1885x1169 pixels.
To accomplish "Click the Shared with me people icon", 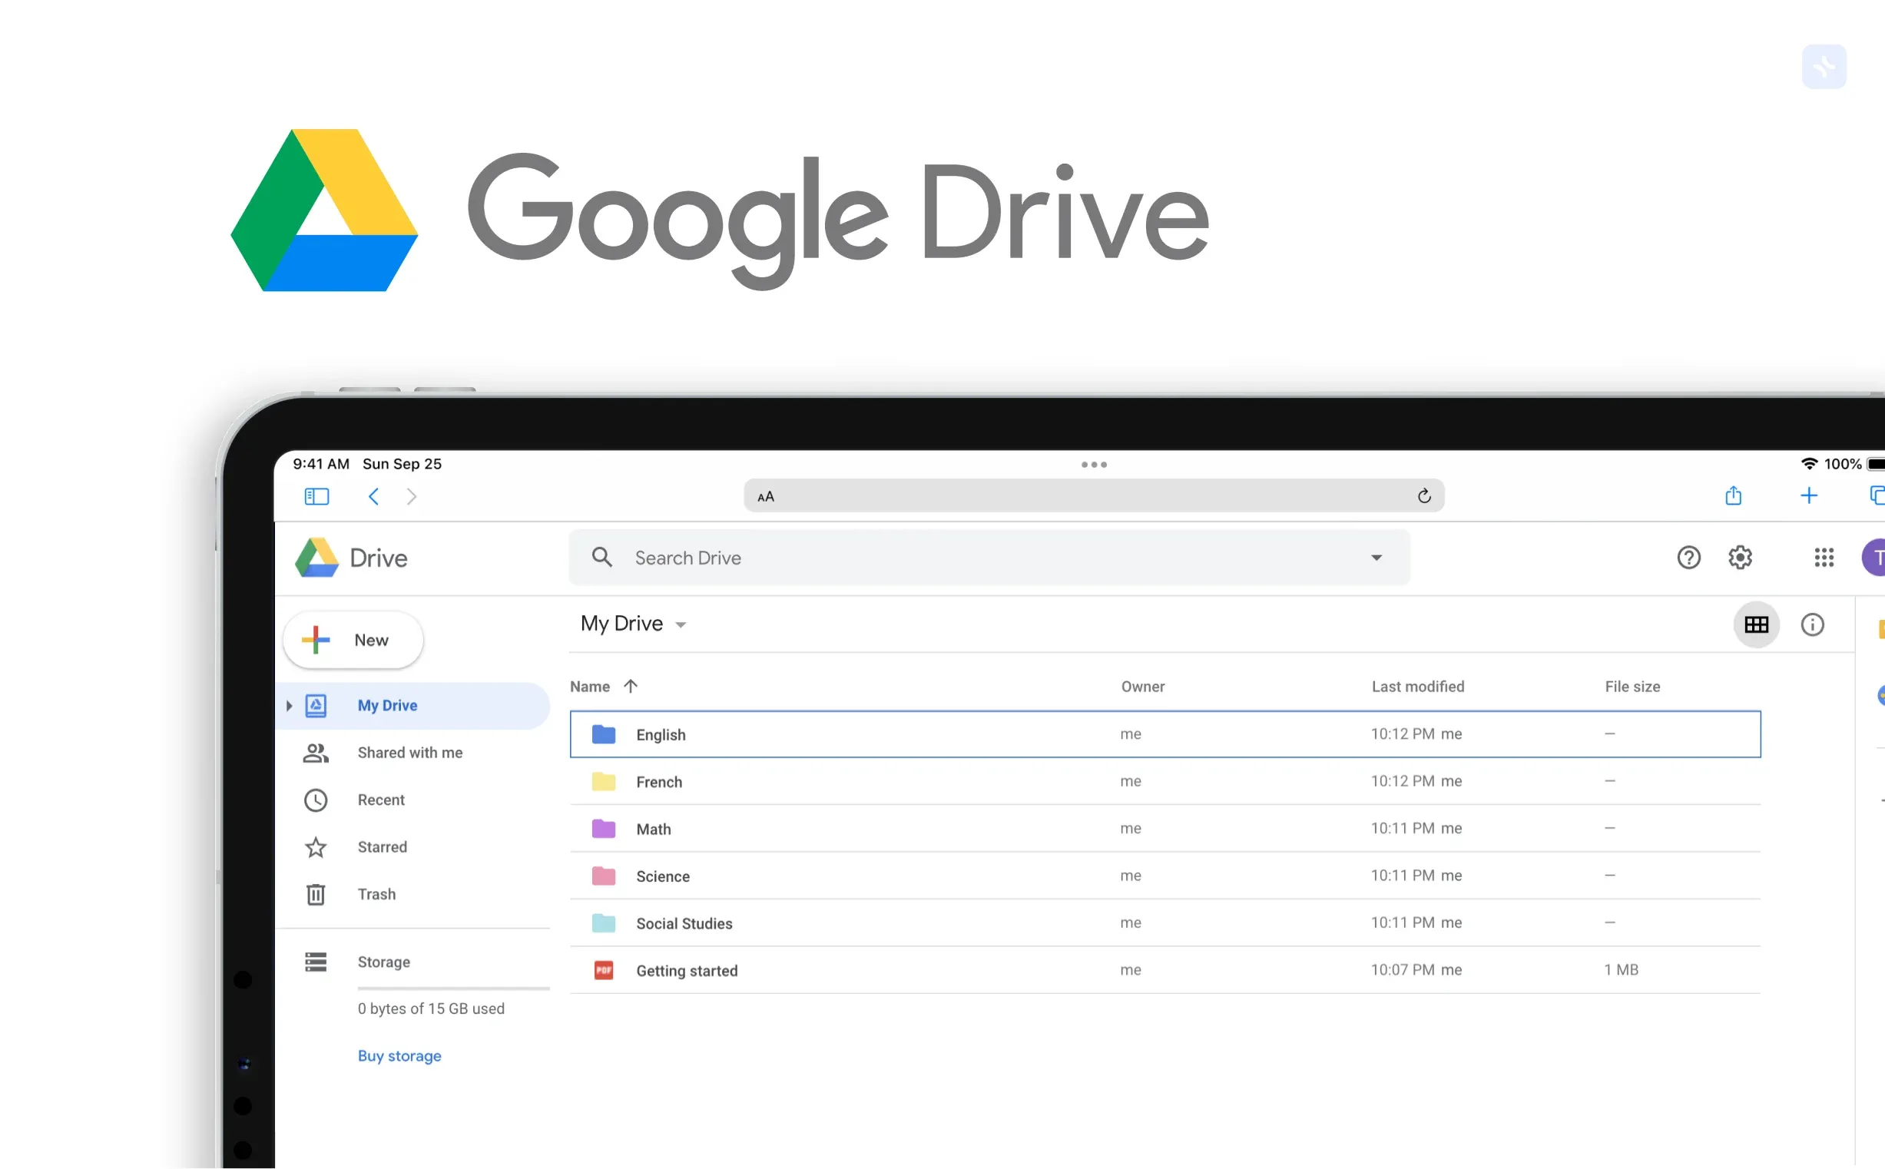I will 316,752.
